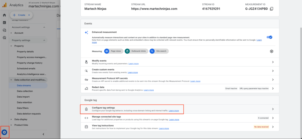Open Property change history item
Image resolution: width=302 pixels, height=139 pixels.
30,63
